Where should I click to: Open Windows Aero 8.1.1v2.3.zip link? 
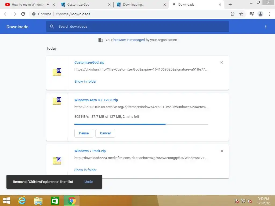[96, 100]
